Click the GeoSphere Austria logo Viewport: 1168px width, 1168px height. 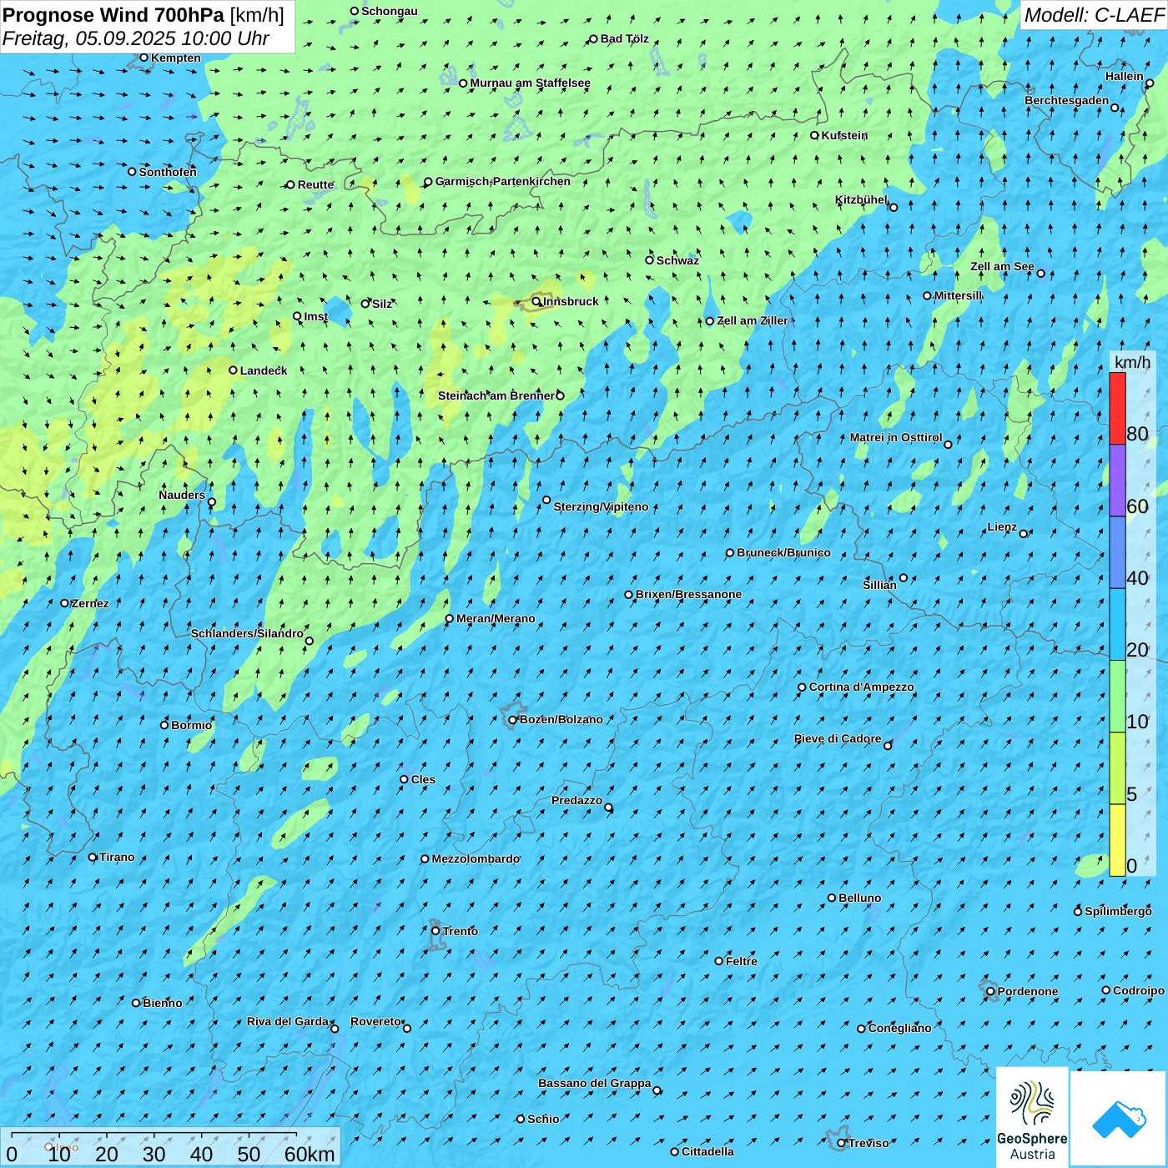[x=1032, y=1116]
